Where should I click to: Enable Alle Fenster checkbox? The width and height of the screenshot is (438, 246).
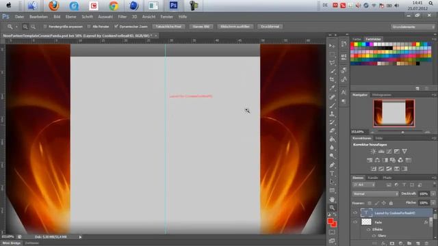click(89, 27)
